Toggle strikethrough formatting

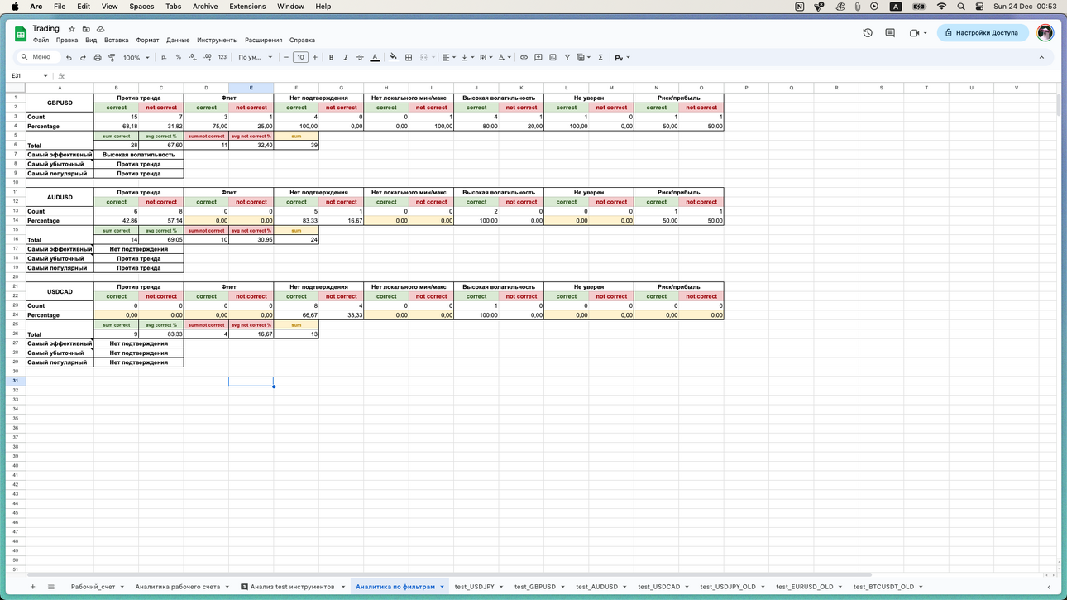(360, 57)
